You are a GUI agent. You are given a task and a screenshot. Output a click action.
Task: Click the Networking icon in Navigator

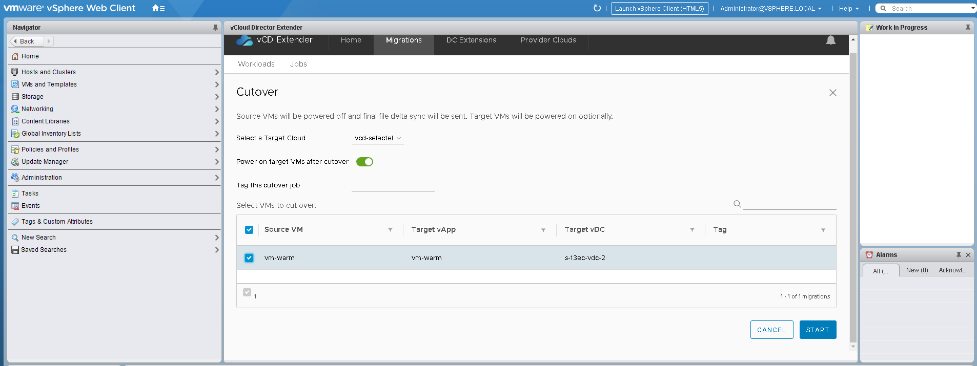click(x=15, y=109)
